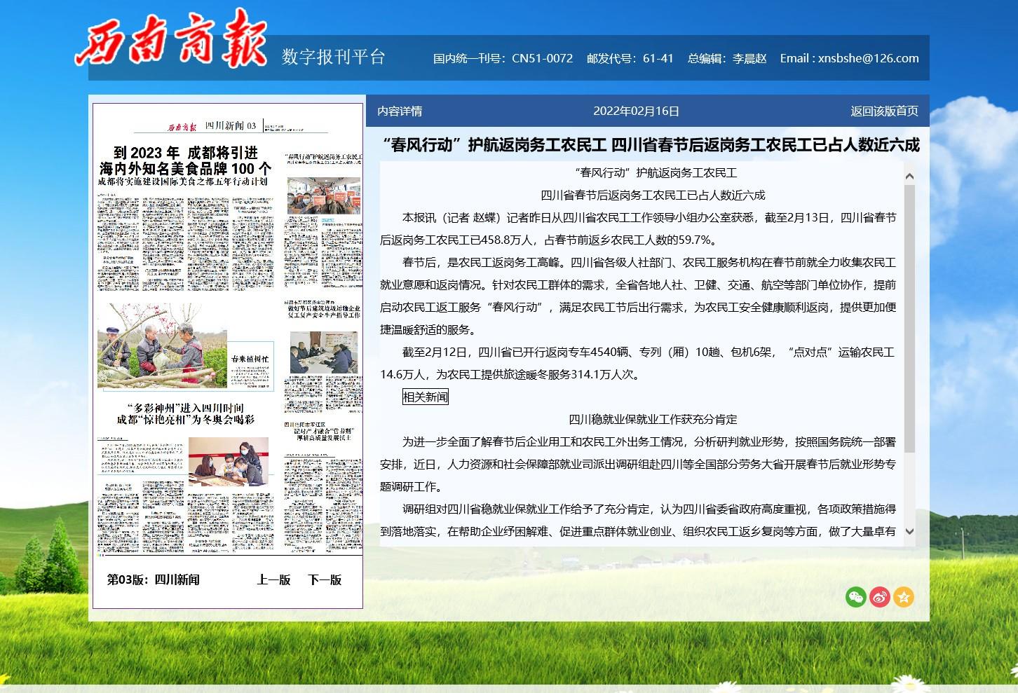Click the date 2022年02月16日
Viewport: 1018px width, 693px height.
click(x=636, y=111)
